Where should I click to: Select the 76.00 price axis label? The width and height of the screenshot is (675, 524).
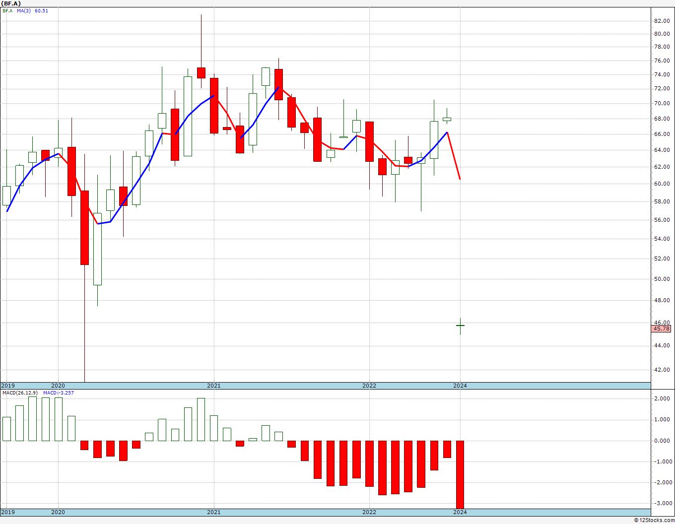pos(662,61)
